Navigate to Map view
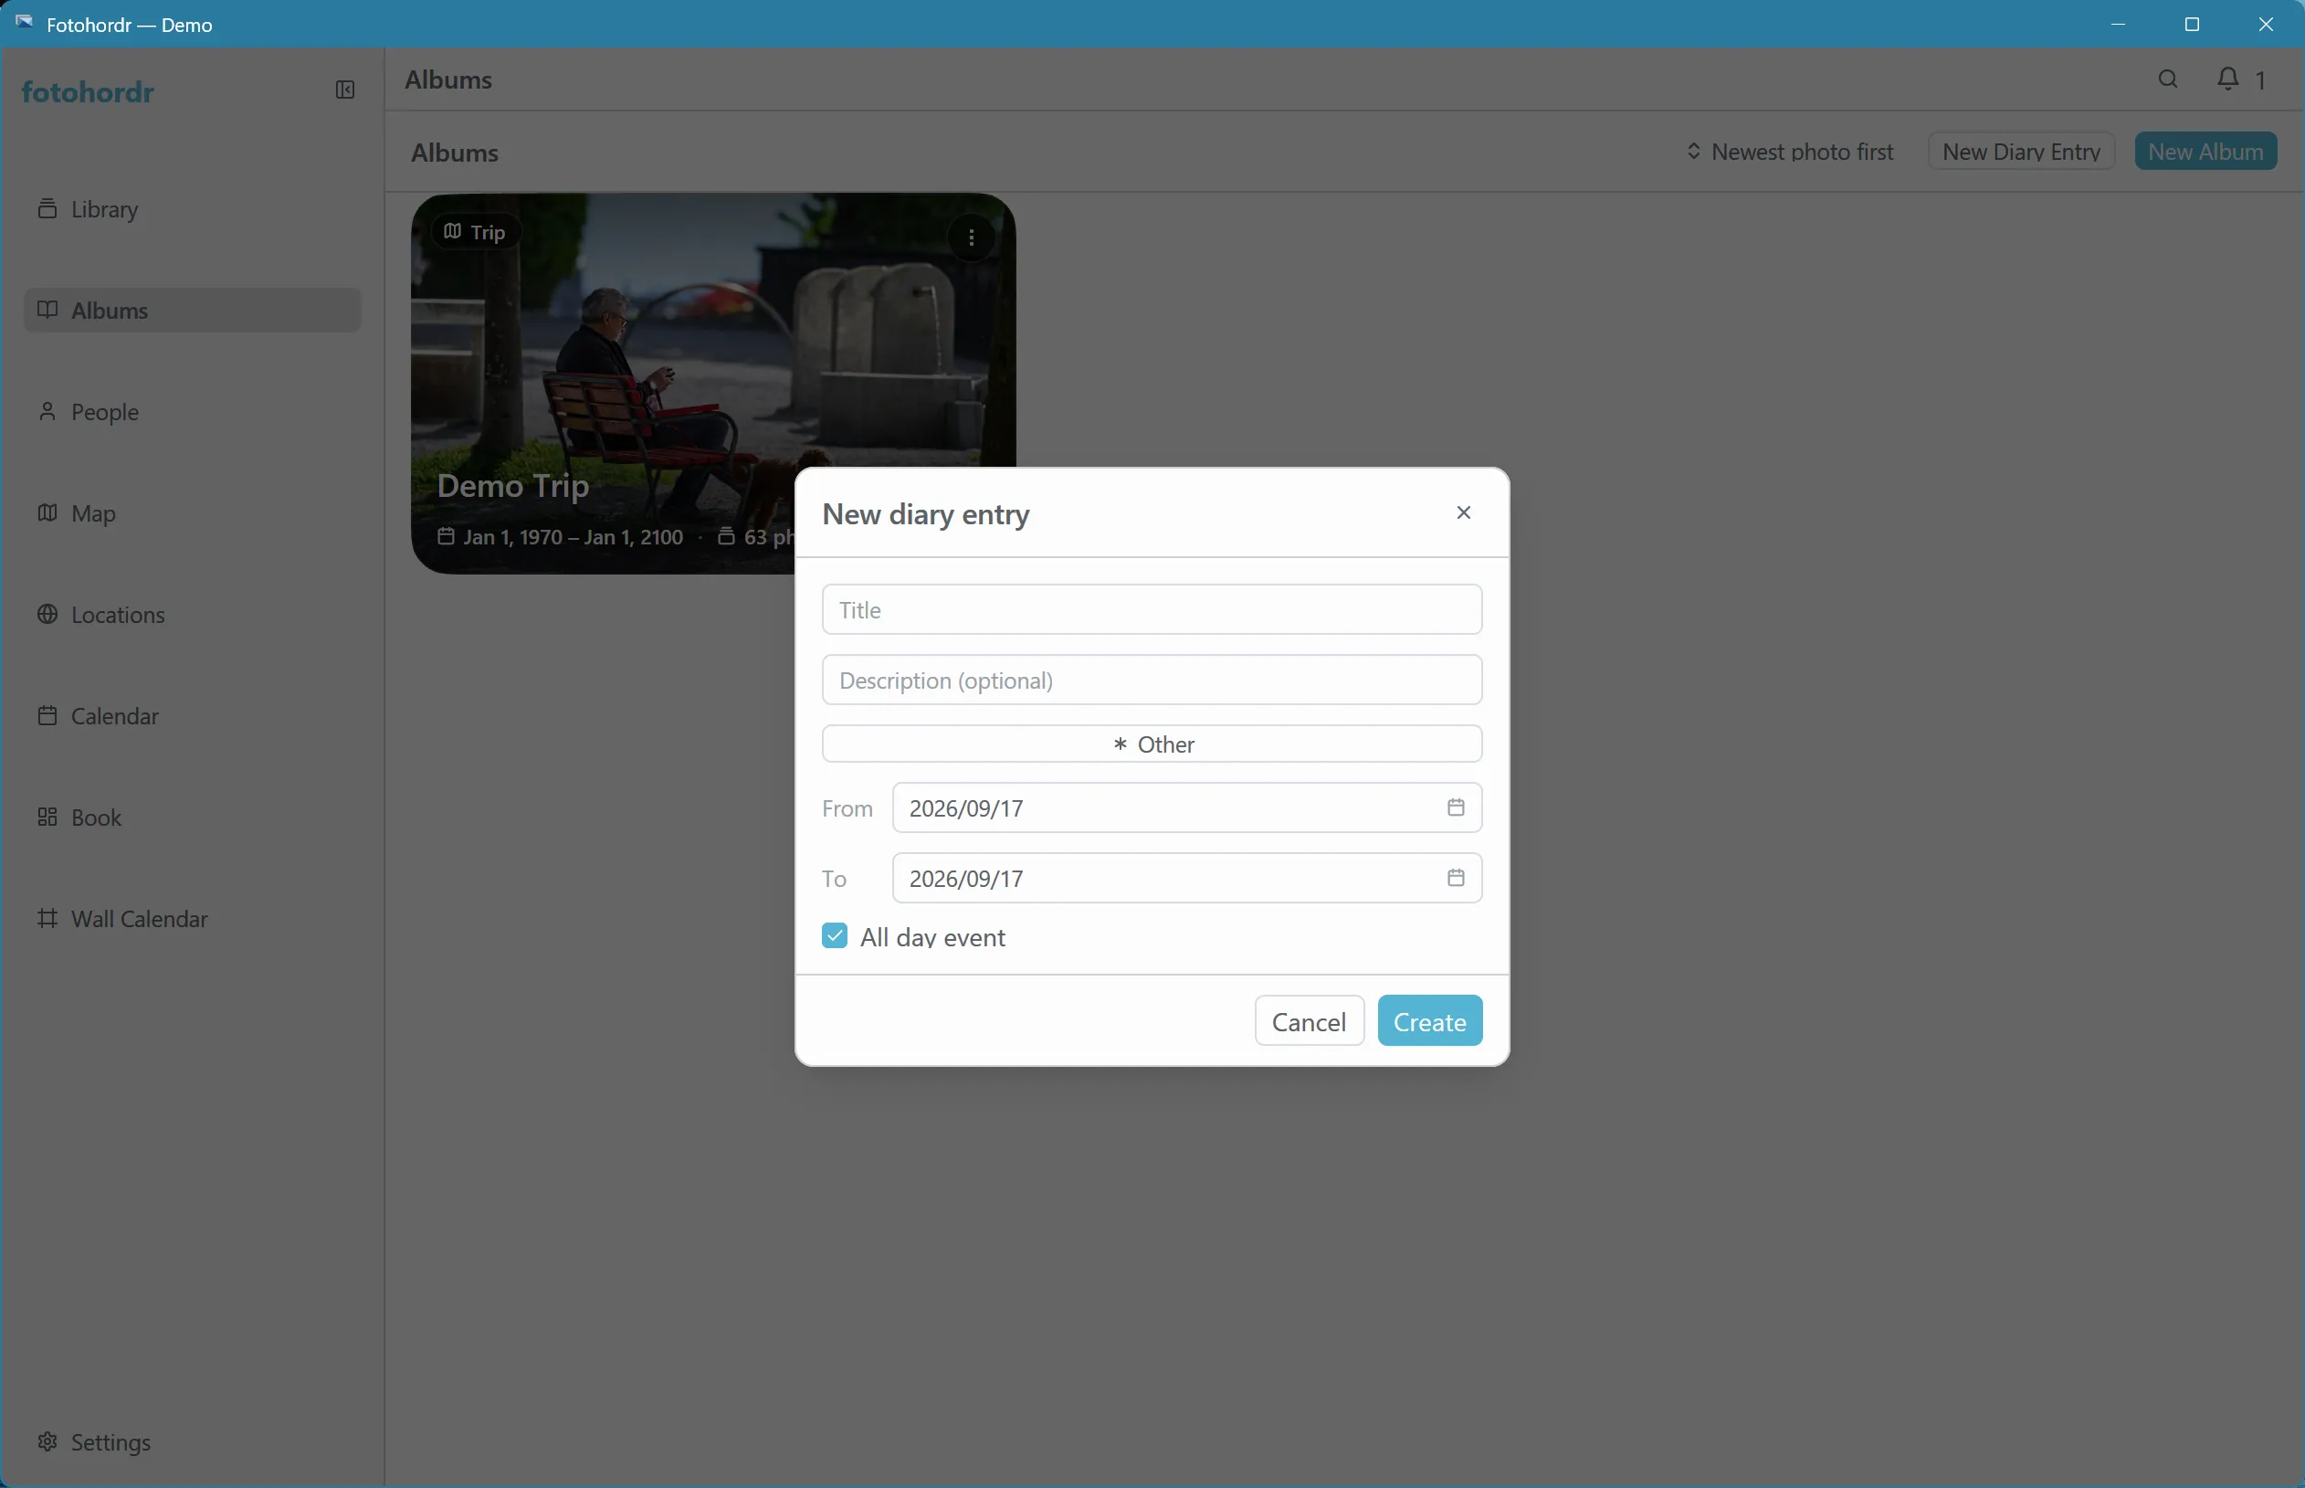The image size is (2305, 1488). tap(193, 513)
